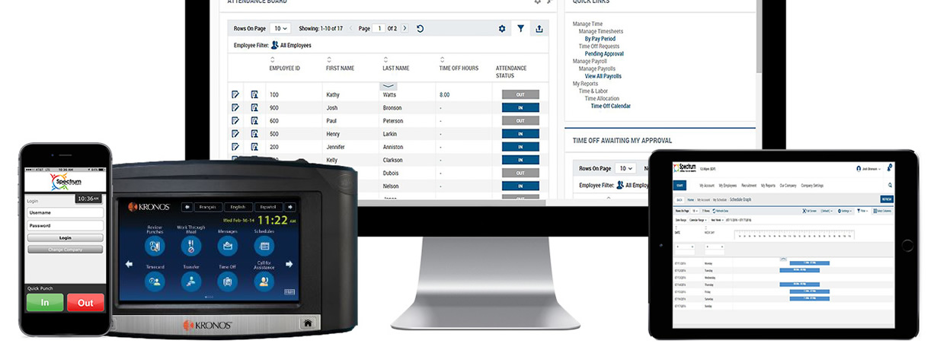Click the report icon in Henry Larkin row
Viewport: 937px width, 350px height.
[254, 134]
